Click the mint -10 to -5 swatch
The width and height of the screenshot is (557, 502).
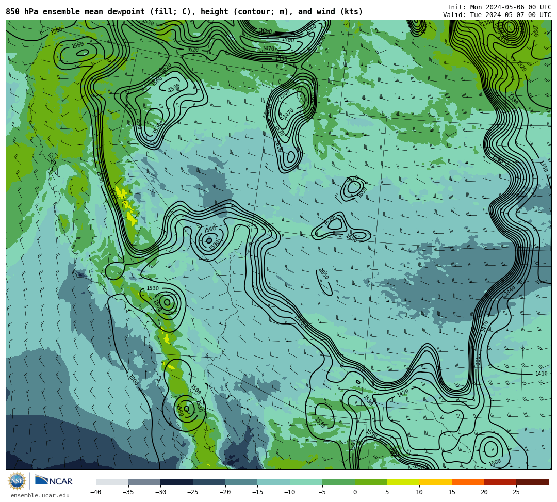click(x=306, y=482)
